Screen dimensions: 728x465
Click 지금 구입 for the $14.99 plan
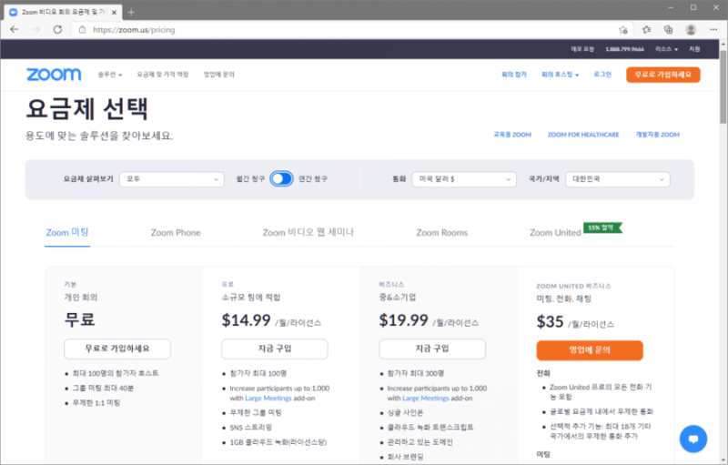(275, 349)
